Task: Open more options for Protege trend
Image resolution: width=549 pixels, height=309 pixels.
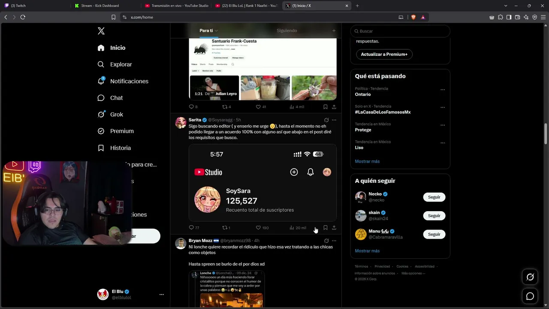Action: [x=443, y=125]
